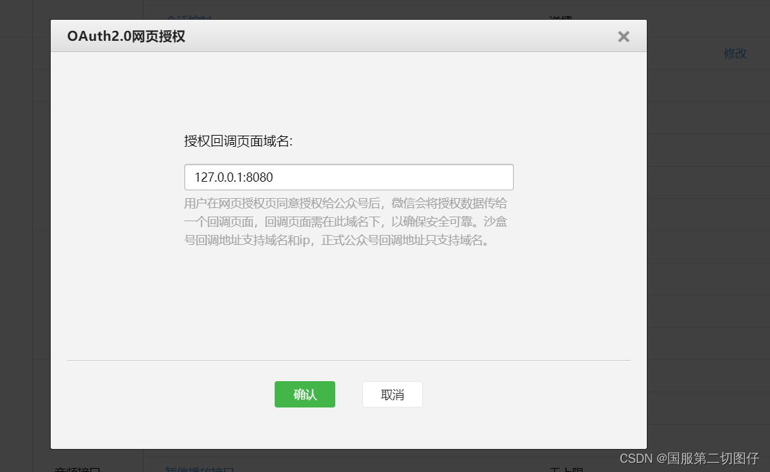Click the 授权回调页面域名 label

point(238,142)
